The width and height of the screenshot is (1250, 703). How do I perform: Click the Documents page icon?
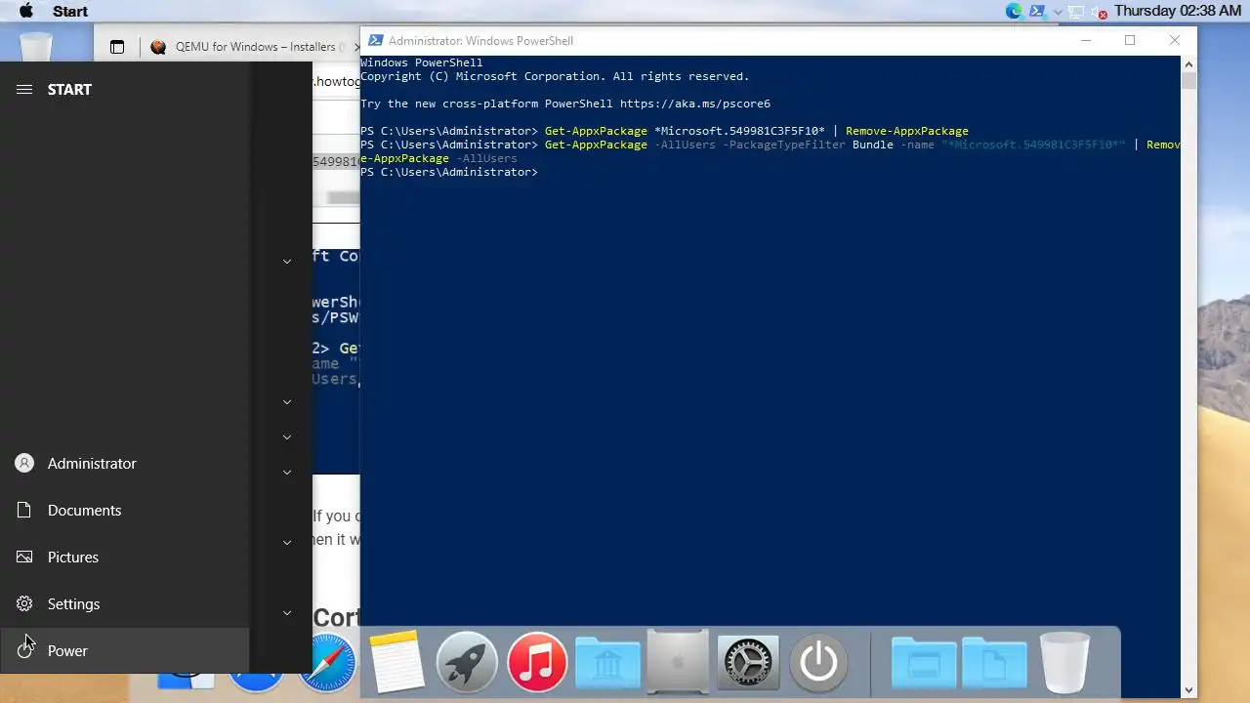pyautogui.click(x=24, y=511)
